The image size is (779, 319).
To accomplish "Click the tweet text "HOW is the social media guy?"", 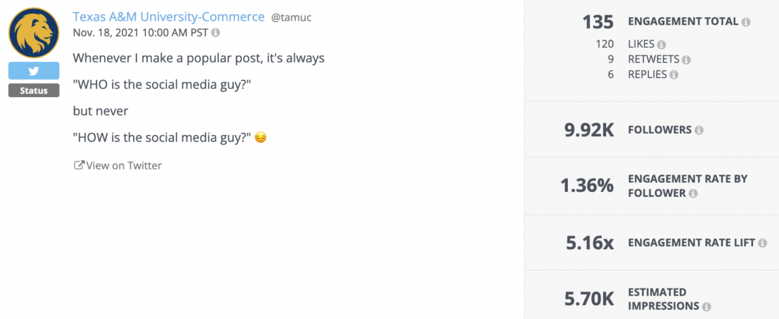I will pos(163,138).
